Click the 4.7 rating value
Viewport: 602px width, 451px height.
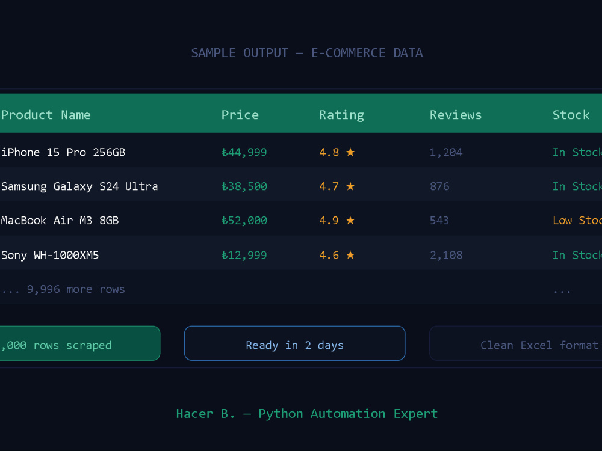(329, 186)
